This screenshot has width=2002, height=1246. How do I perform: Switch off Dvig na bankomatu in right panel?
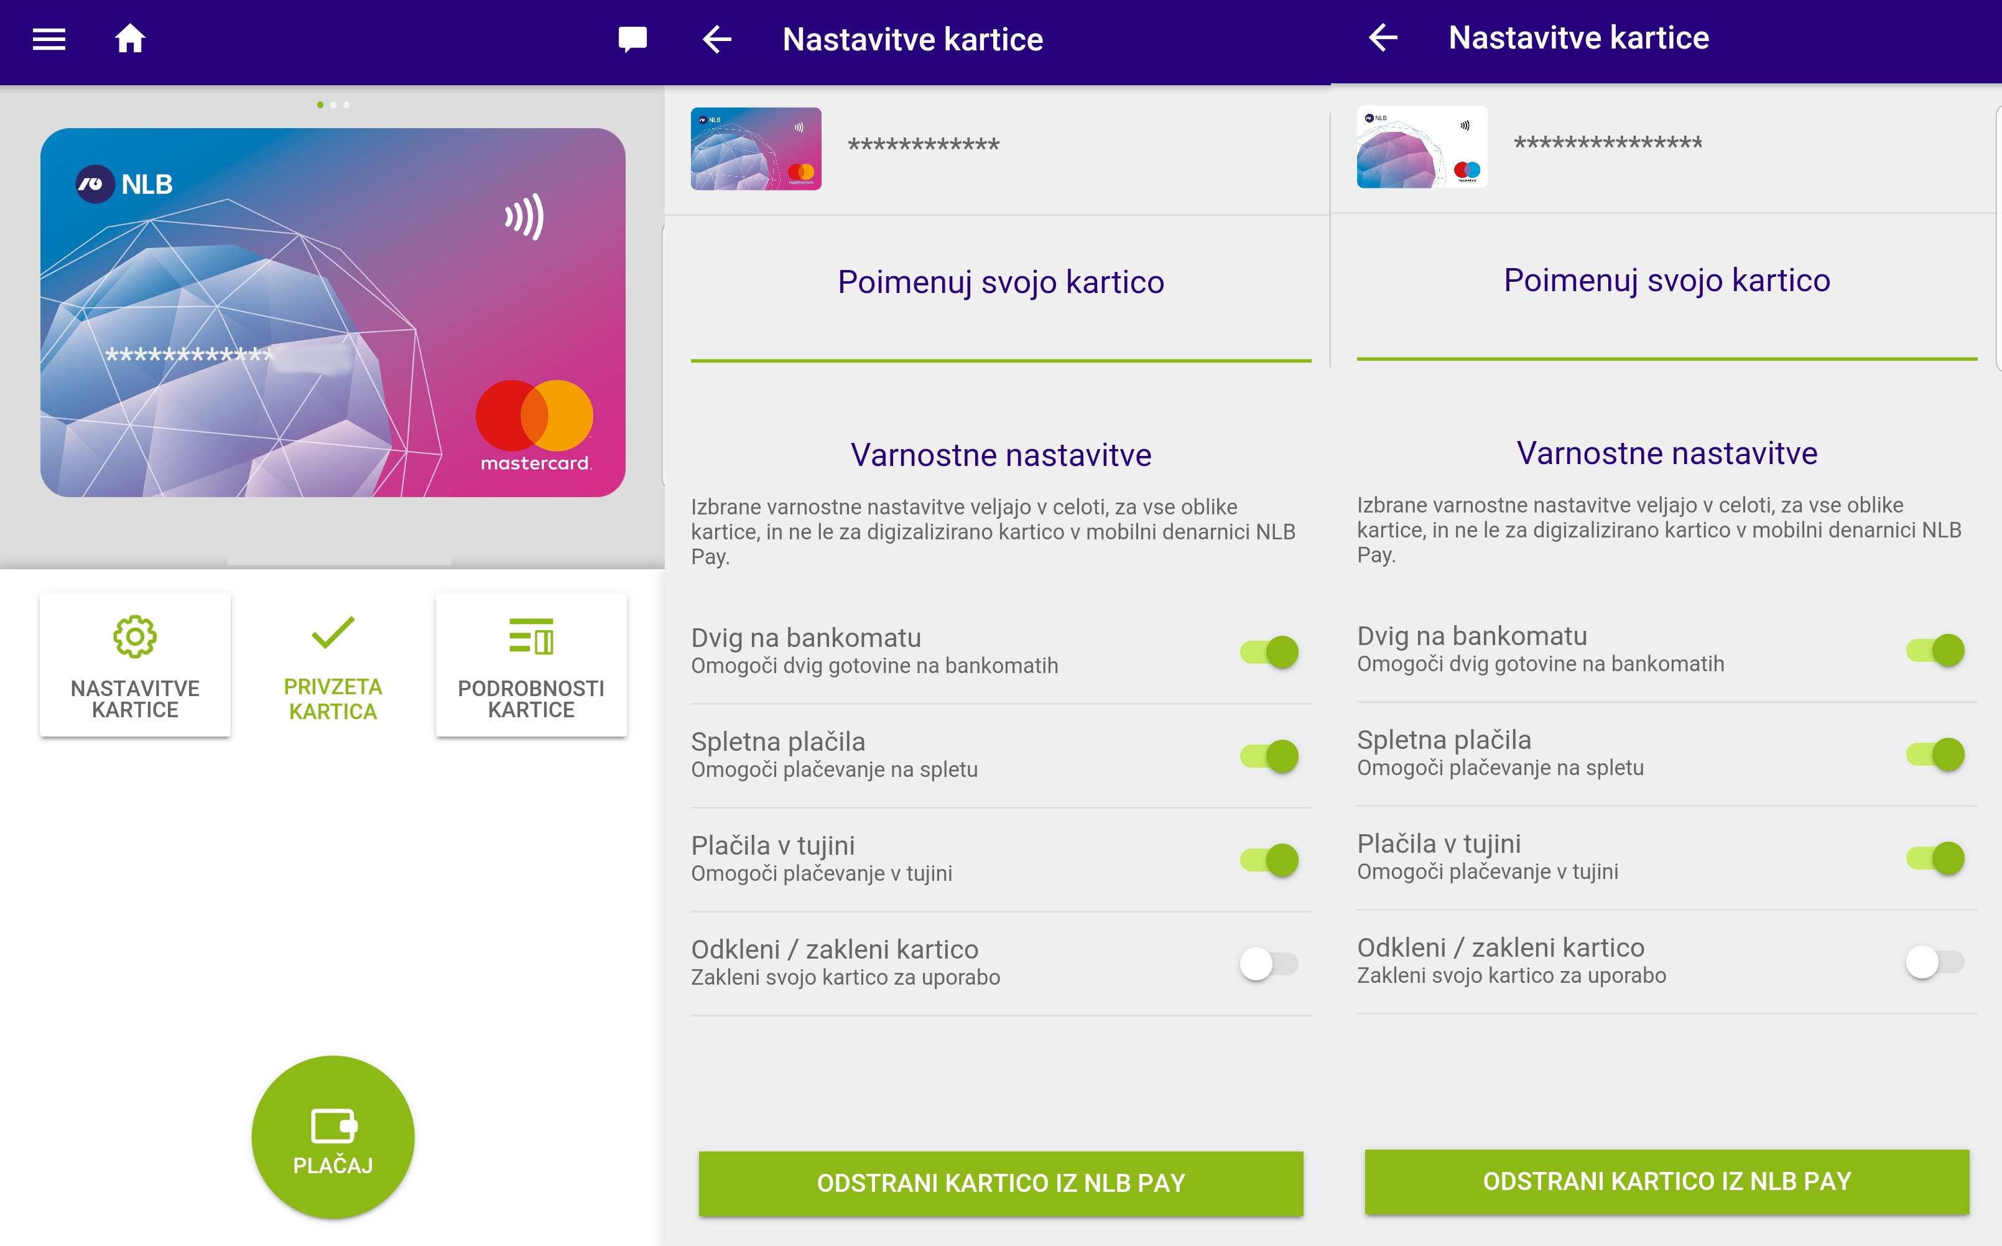(1935, 650)
